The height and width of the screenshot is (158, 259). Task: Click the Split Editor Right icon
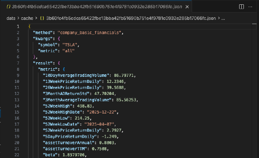tap(241, 7)
